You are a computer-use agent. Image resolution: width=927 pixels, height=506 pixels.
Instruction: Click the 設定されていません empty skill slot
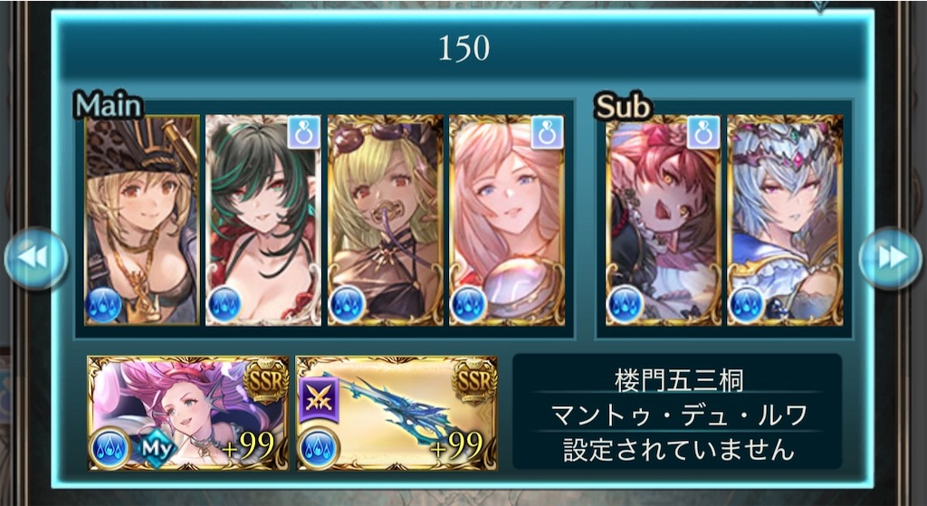(x=678, y=449)
